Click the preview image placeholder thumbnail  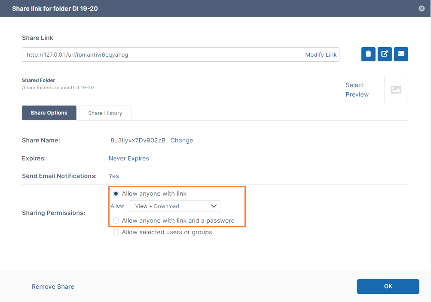(x=396, y=90)
